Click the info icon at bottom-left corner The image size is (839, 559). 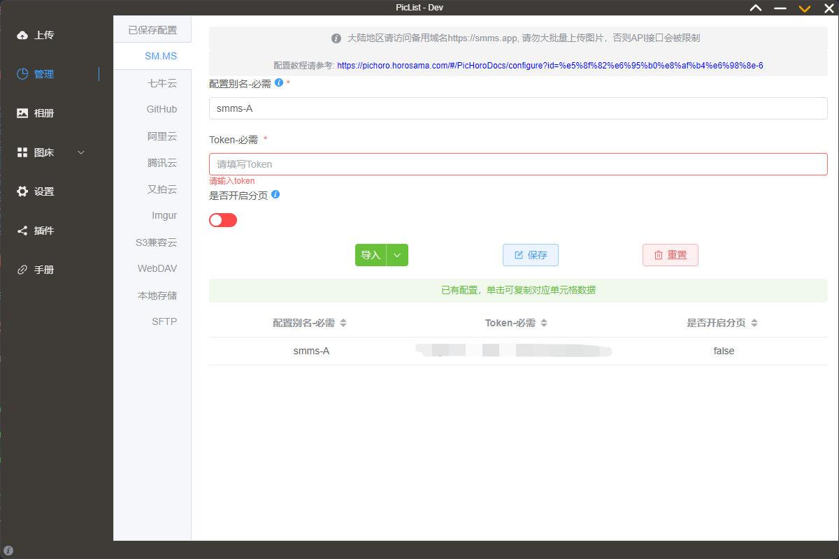click(x=8, y=551)
